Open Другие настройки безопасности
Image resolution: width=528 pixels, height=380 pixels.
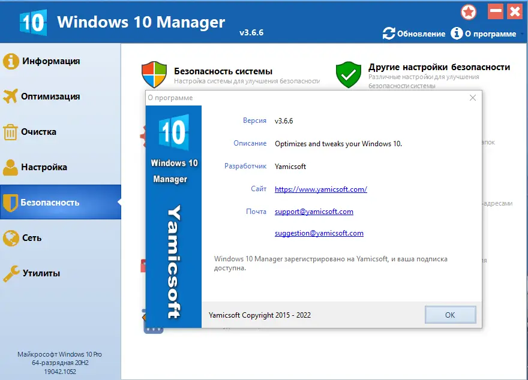[439, 67]
